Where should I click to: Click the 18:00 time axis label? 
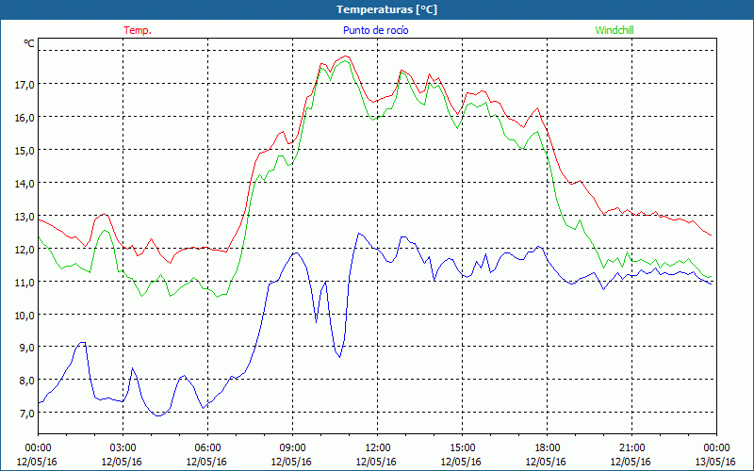click(548, 448)
